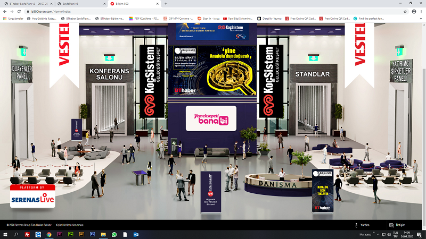Open Adobe Illustrator from the taskbar
The height and width of the screenshot is (239, 426).
point(81,234)
